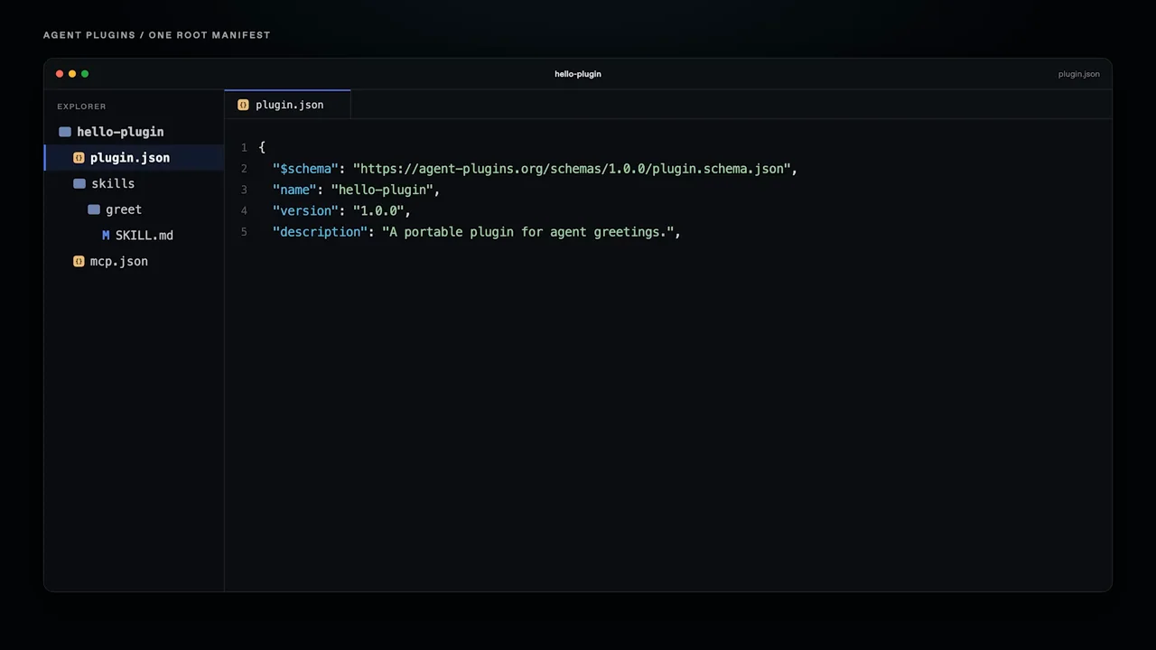Click the hello-plugin window title
The width and height of the screenshot is (1156, 650).
(578, 74)
